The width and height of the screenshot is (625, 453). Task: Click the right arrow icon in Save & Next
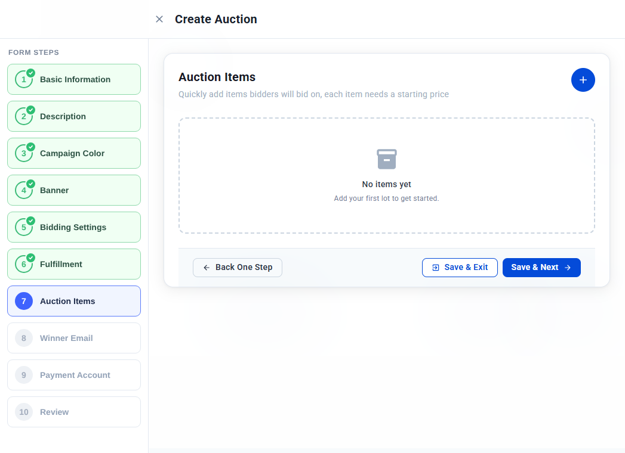(x=568, y=268)
